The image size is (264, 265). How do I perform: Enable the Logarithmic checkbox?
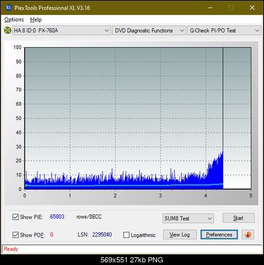coord(126,235)
